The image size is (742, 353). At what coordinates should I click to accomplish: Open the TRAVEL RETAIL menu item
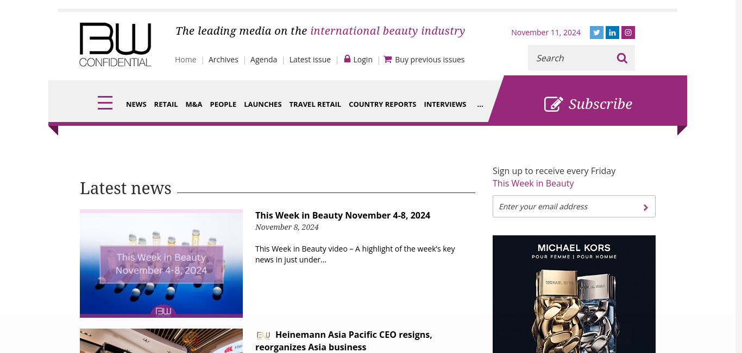315,104
